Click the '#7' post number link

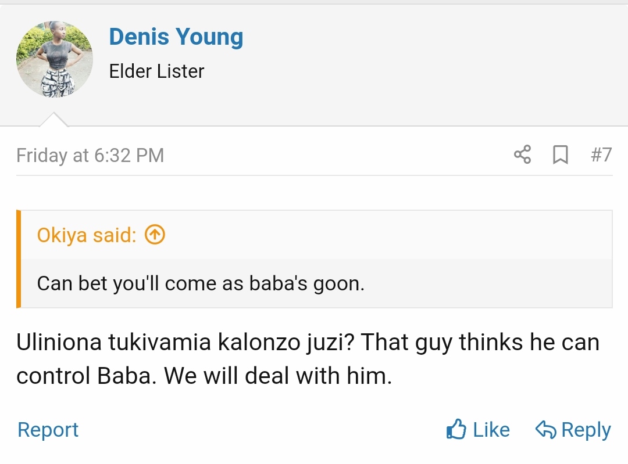[x=601, y=155]
